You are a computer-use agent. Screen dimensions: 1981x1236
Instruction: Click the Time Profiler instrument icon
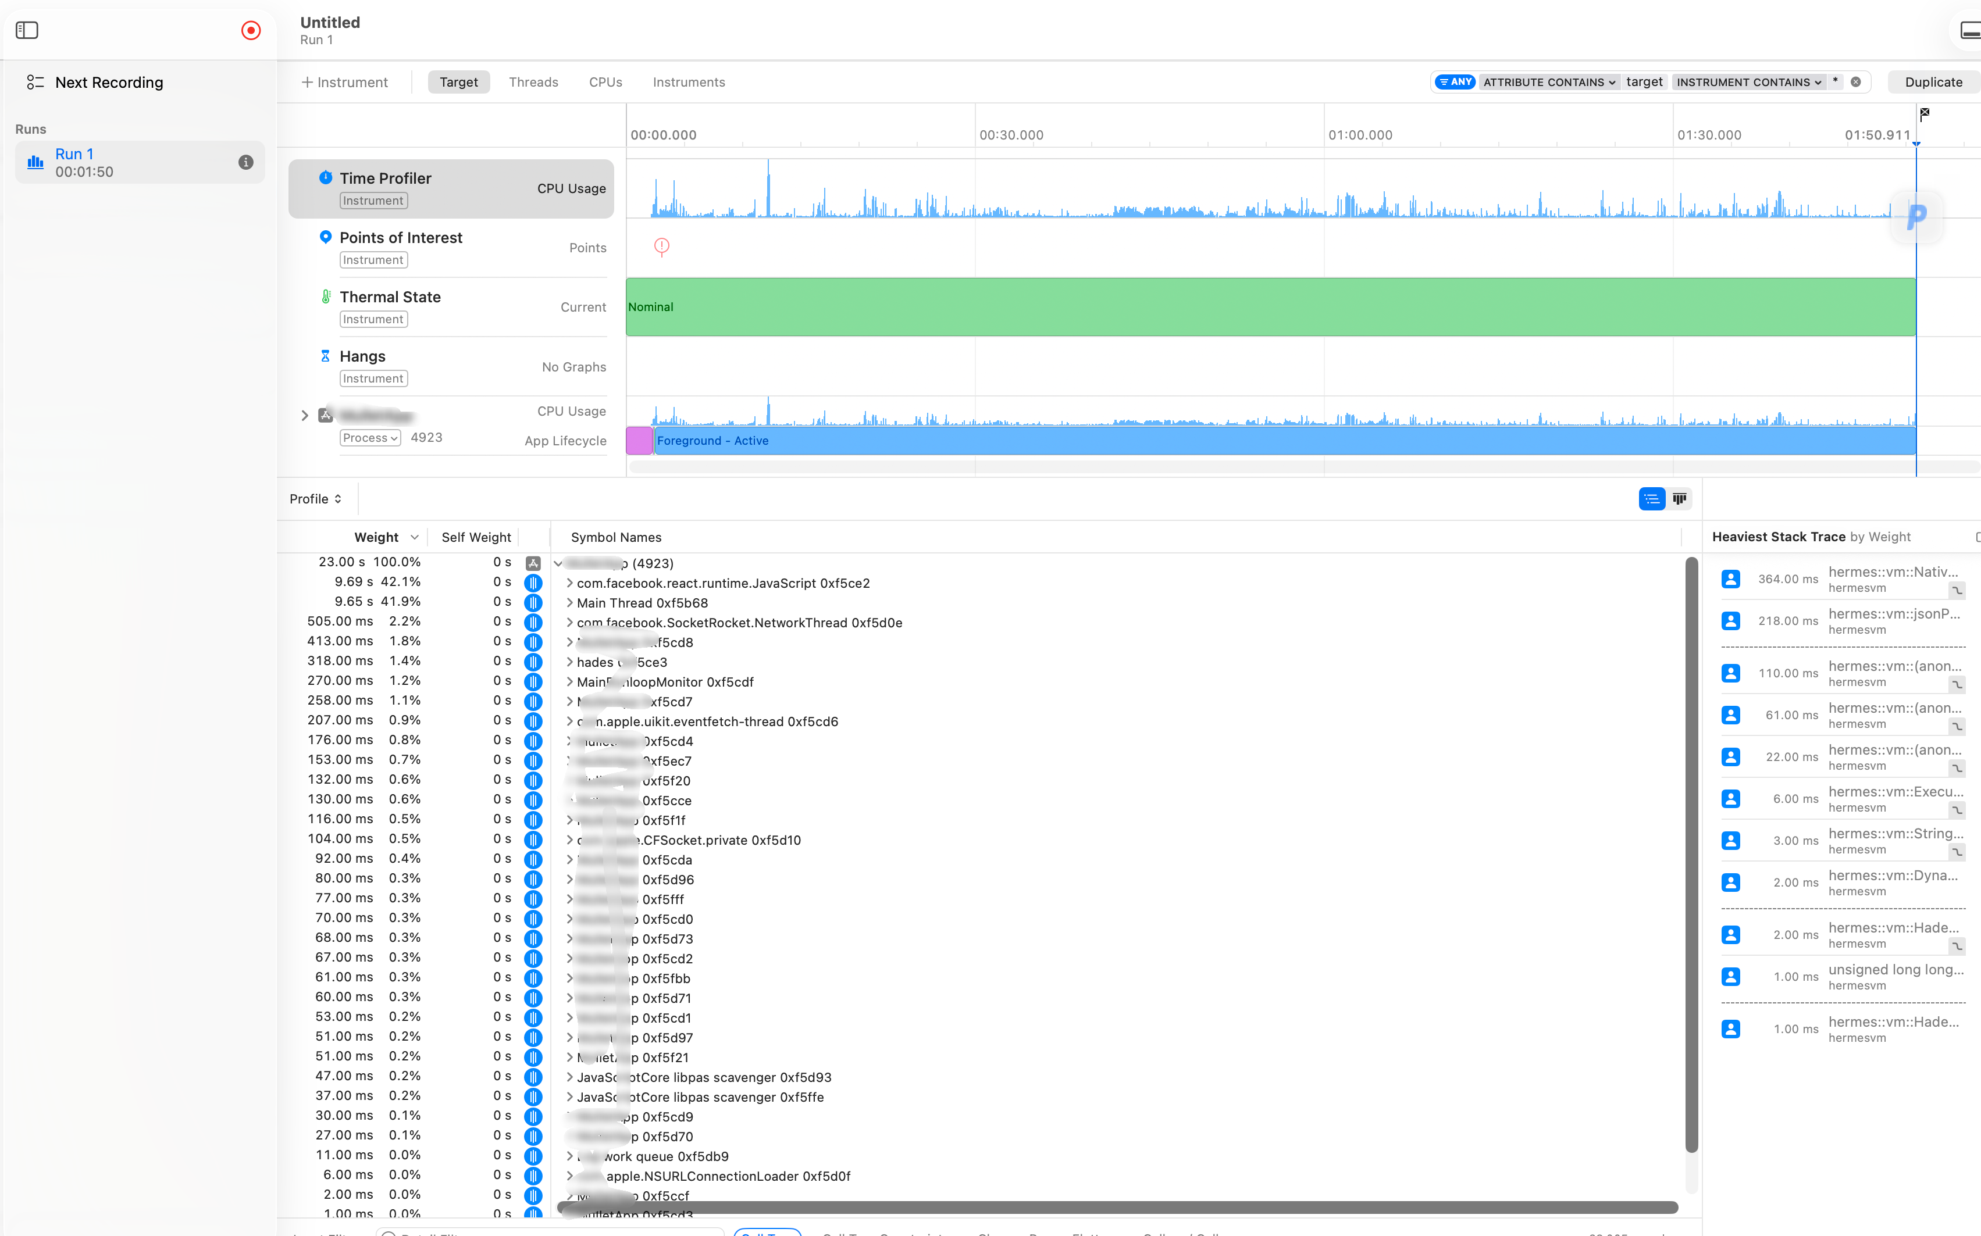pos(325,177)
